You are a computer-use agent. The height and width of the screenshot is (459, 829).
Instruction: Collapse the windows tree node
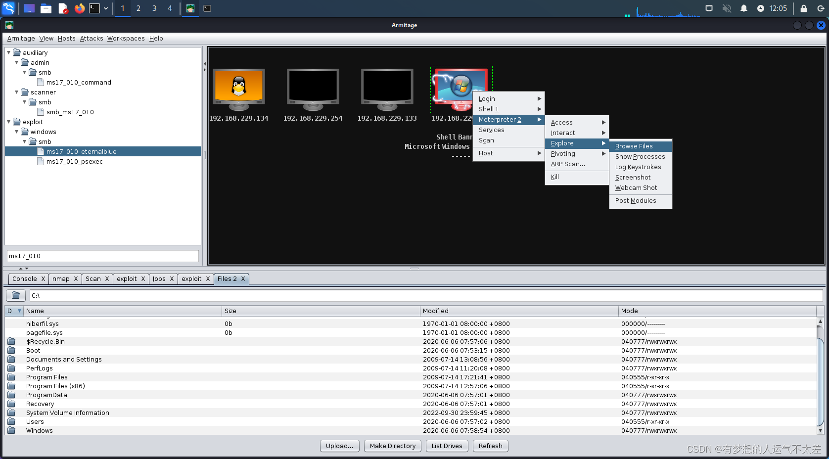(x=17, y=132)
